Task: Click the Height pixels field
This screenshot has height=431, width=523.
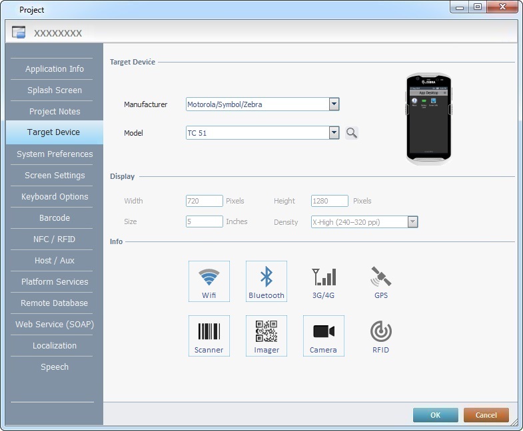Action: click(x=330, y=201)
